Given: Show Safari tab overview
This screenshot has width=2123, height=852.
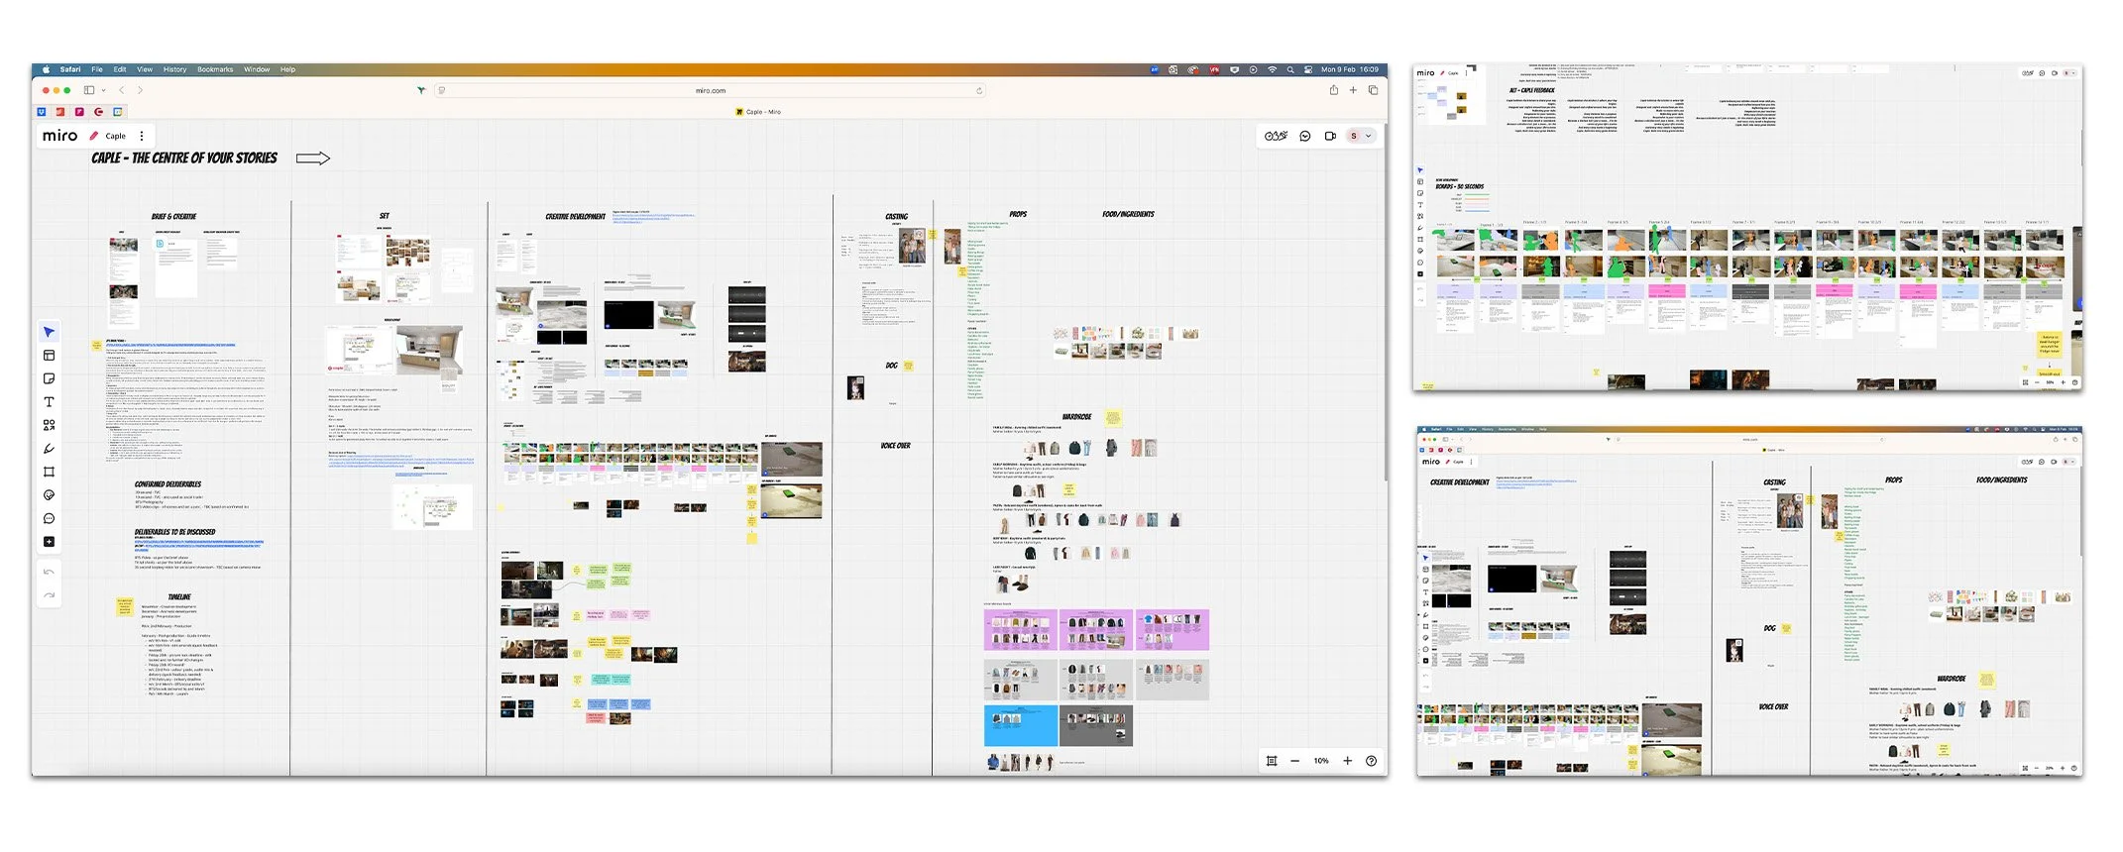Looking at the screenshot, I should point(1373,90).
